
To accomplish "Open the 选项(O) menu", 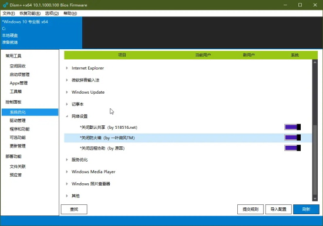I will [52, 13].
